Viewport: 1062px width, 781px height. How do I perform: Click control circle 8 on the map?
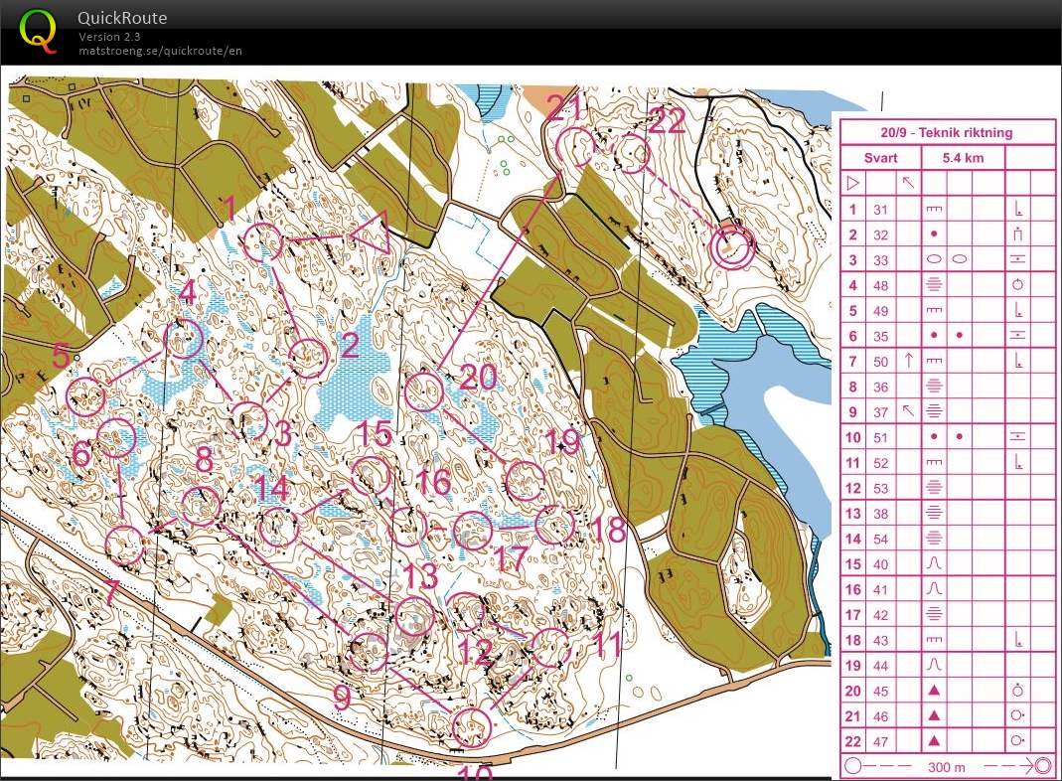click(x=201, y=506)
